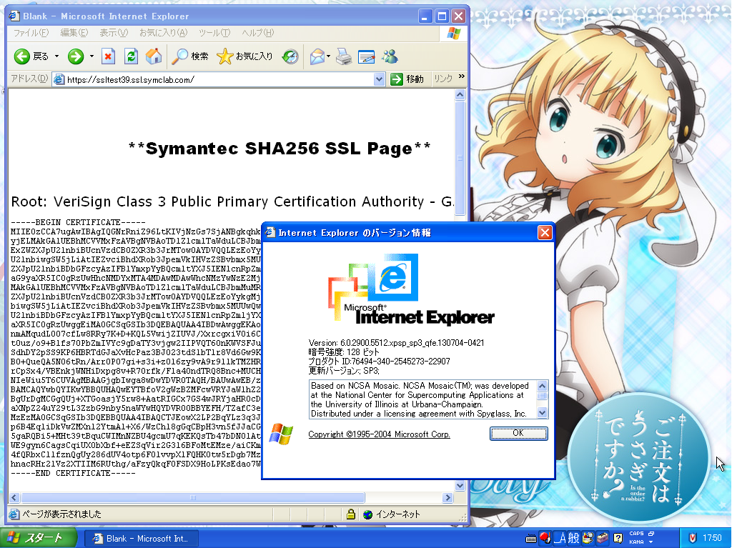Click the '-----BEGIN CERTIFICATE-----' line
Screen dimensions: 732x548
[78, 222]
